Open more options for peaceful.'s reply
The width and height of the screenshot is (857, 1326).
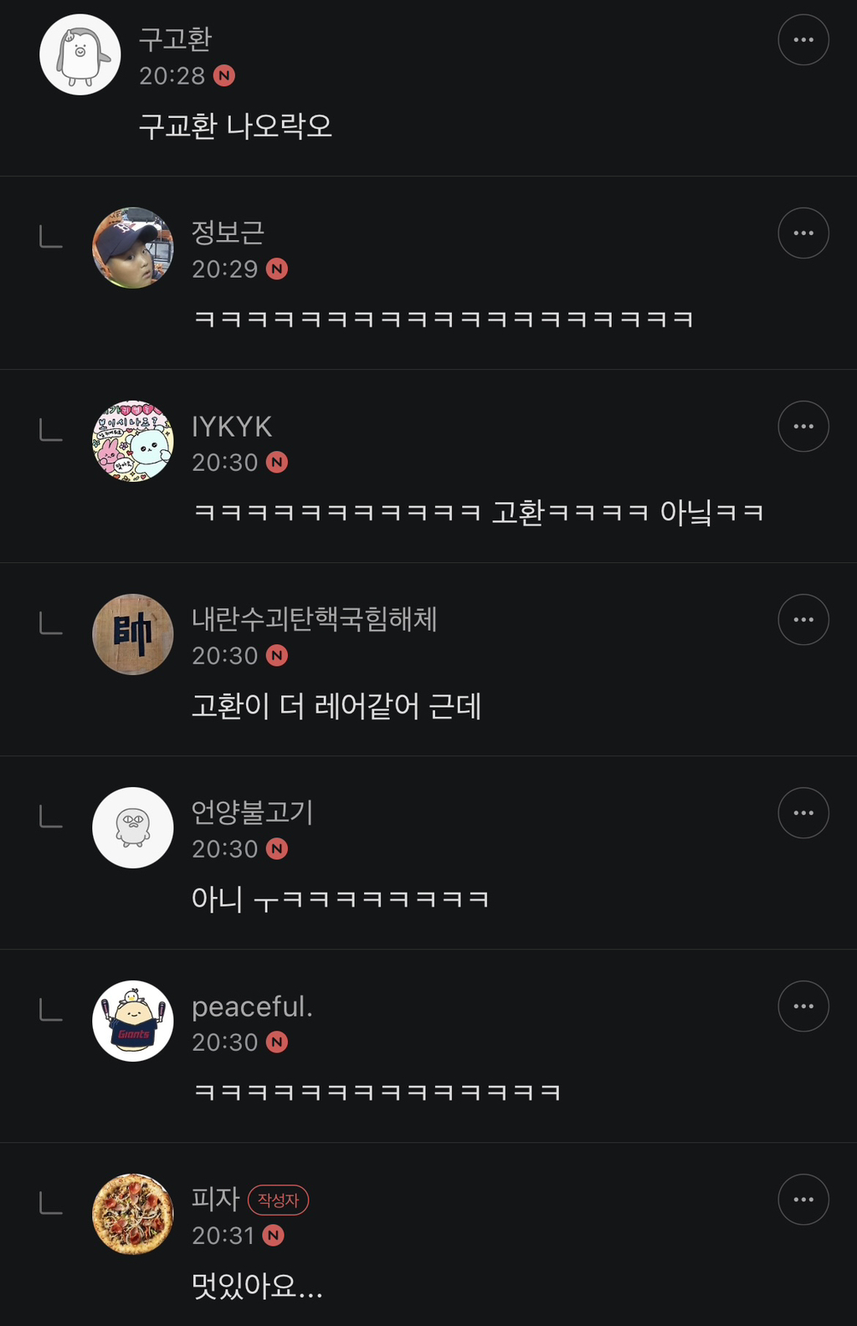pyautogui.click(x=803, y=1006)
